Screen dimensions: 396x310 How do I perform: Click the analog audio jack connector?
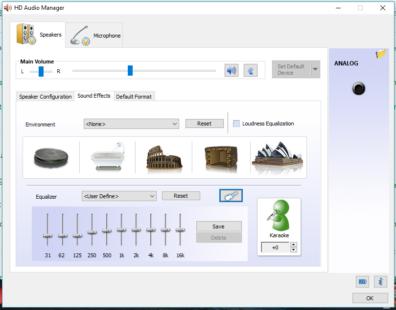[359, 89]
